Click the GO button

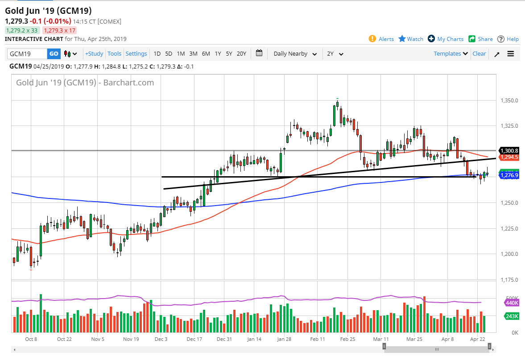coord(53,53)
